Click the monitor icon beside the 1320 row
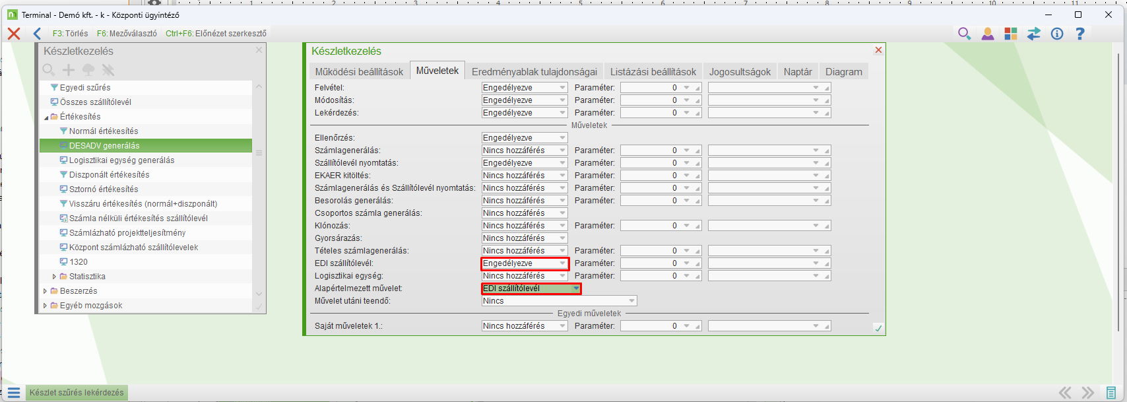Viewport: 1127px width, 402px height. point(64,262)
